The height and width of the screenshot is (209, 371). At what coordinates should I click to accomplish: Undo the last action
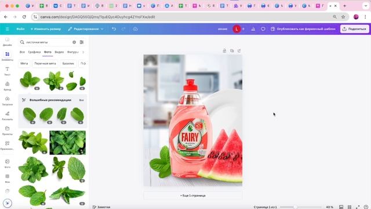coord(114,29)
